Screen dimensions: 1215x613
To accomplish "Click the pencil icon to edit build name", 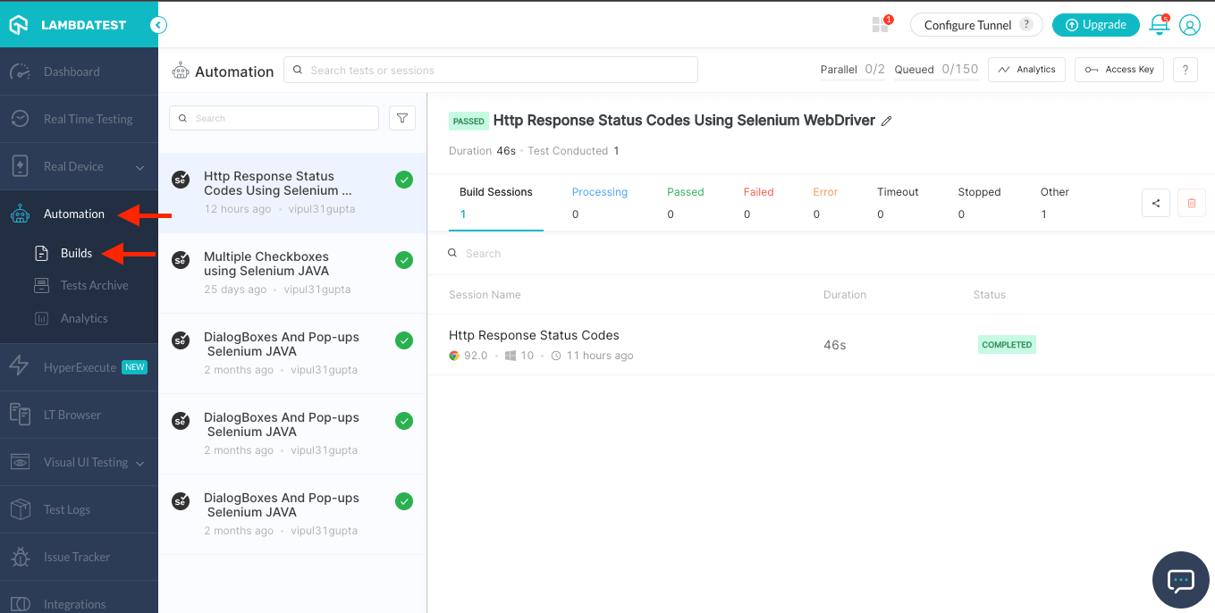I will click(887, 121).
